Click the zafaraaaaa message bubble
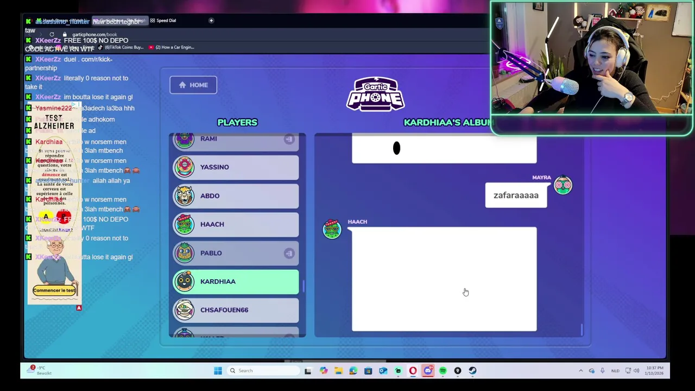The image size is (695, 391). point(516,195)
